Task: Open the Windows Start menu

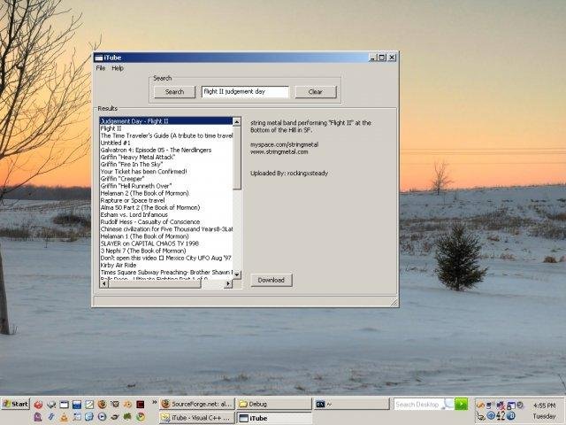Action: coord(15,404)
